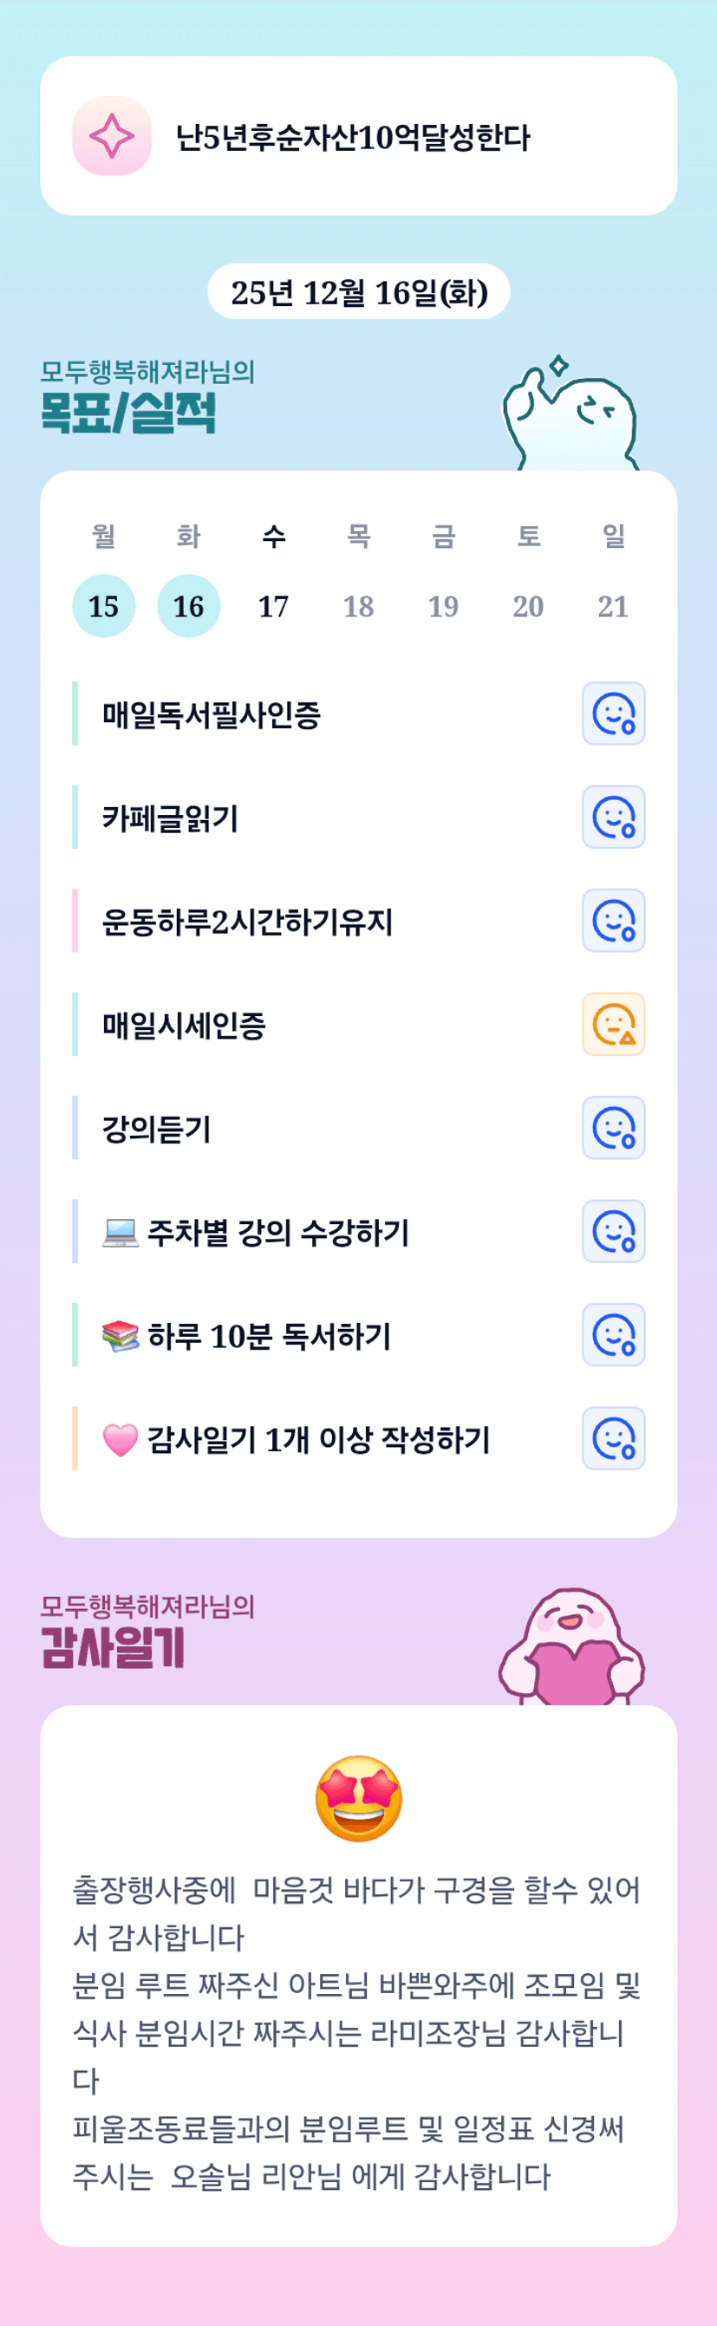Select day 16 in the week calendar
Screen dimensions: 717x2326
[189, 606]
